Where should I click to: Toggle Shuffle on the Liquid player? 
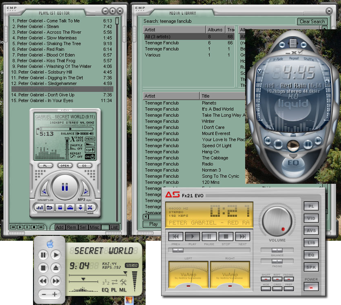[x=309, y=59]
